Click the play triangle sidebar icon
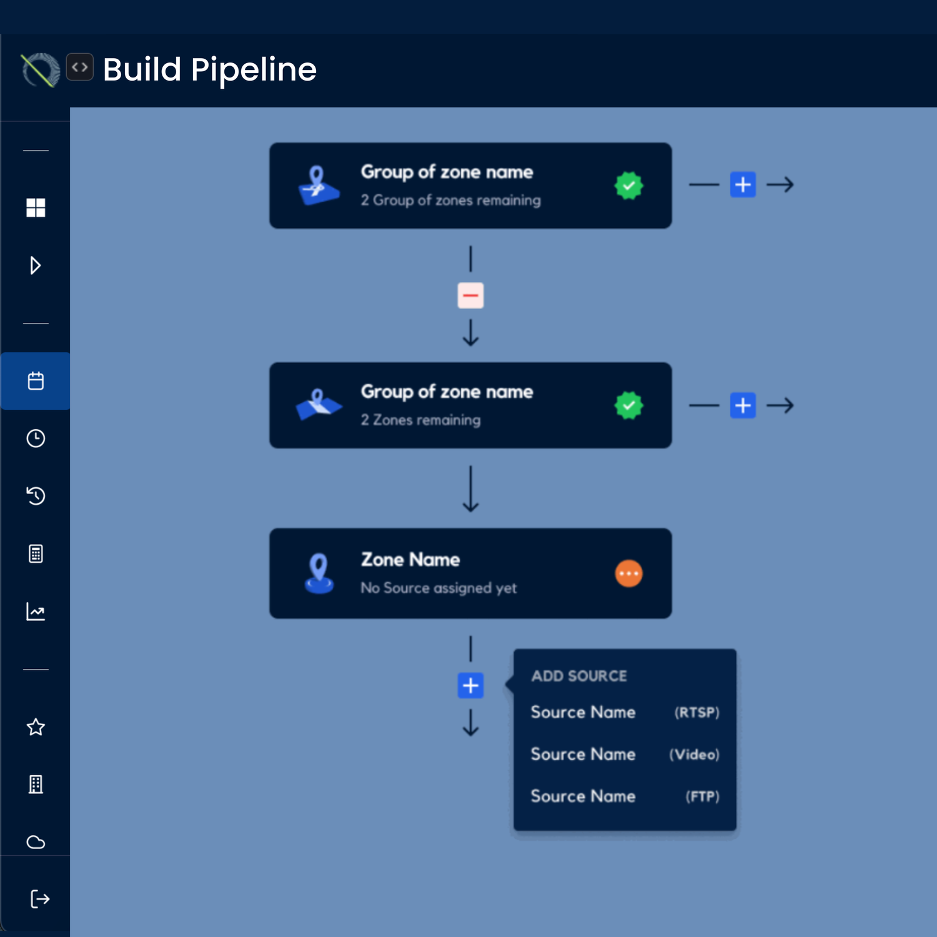Image resolution: width=937 pixels, height=937 pixels. [36, 265]
